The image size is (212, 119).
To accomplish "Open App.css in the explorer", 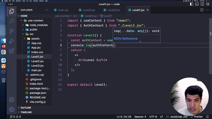I will coord(34,43).
